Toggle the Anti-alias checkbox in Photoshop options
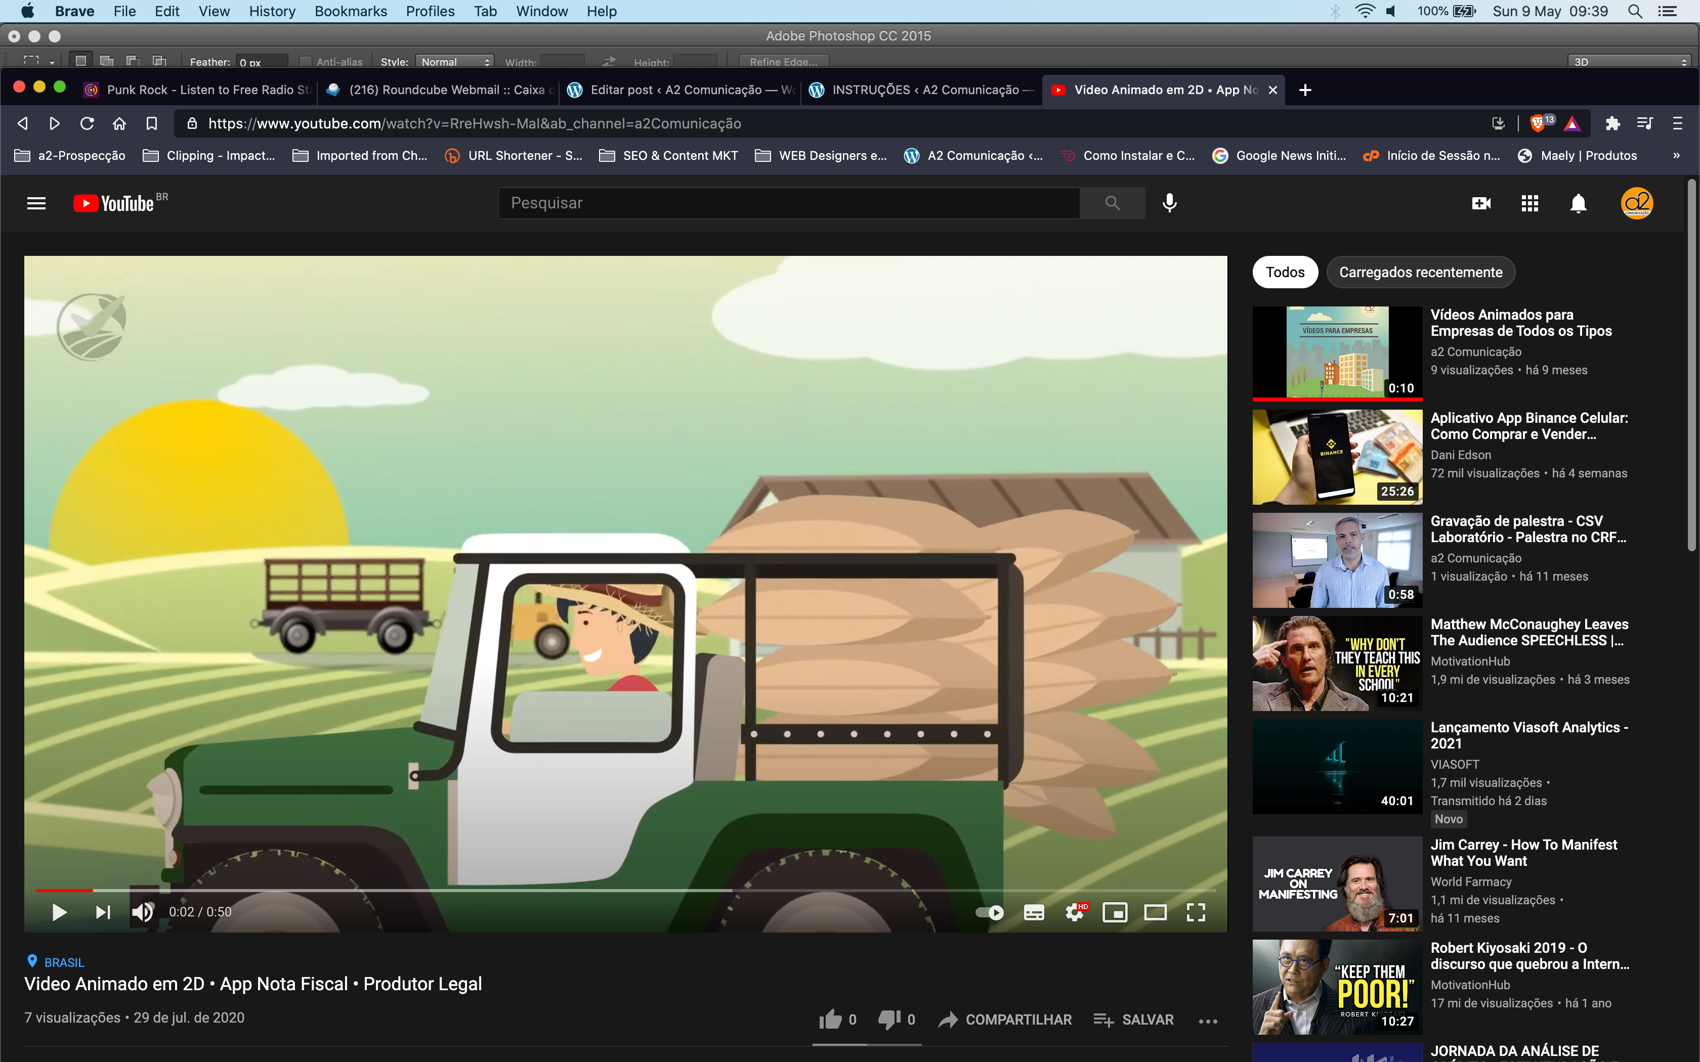The width and height of the screenshot is (1700, 1062). tap(306, 62)
